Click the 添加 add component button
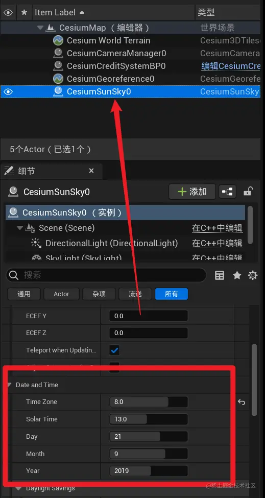This screenshot has height=498, width=265. [x=192, y=192]
